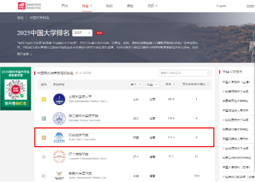255x182 pixels.
Task: Open Jilin International Studies University logo
Action: point(59,99)
